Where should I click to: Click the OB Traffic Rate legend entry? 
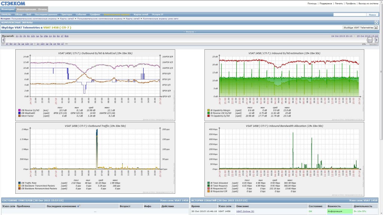click(27, 183)
